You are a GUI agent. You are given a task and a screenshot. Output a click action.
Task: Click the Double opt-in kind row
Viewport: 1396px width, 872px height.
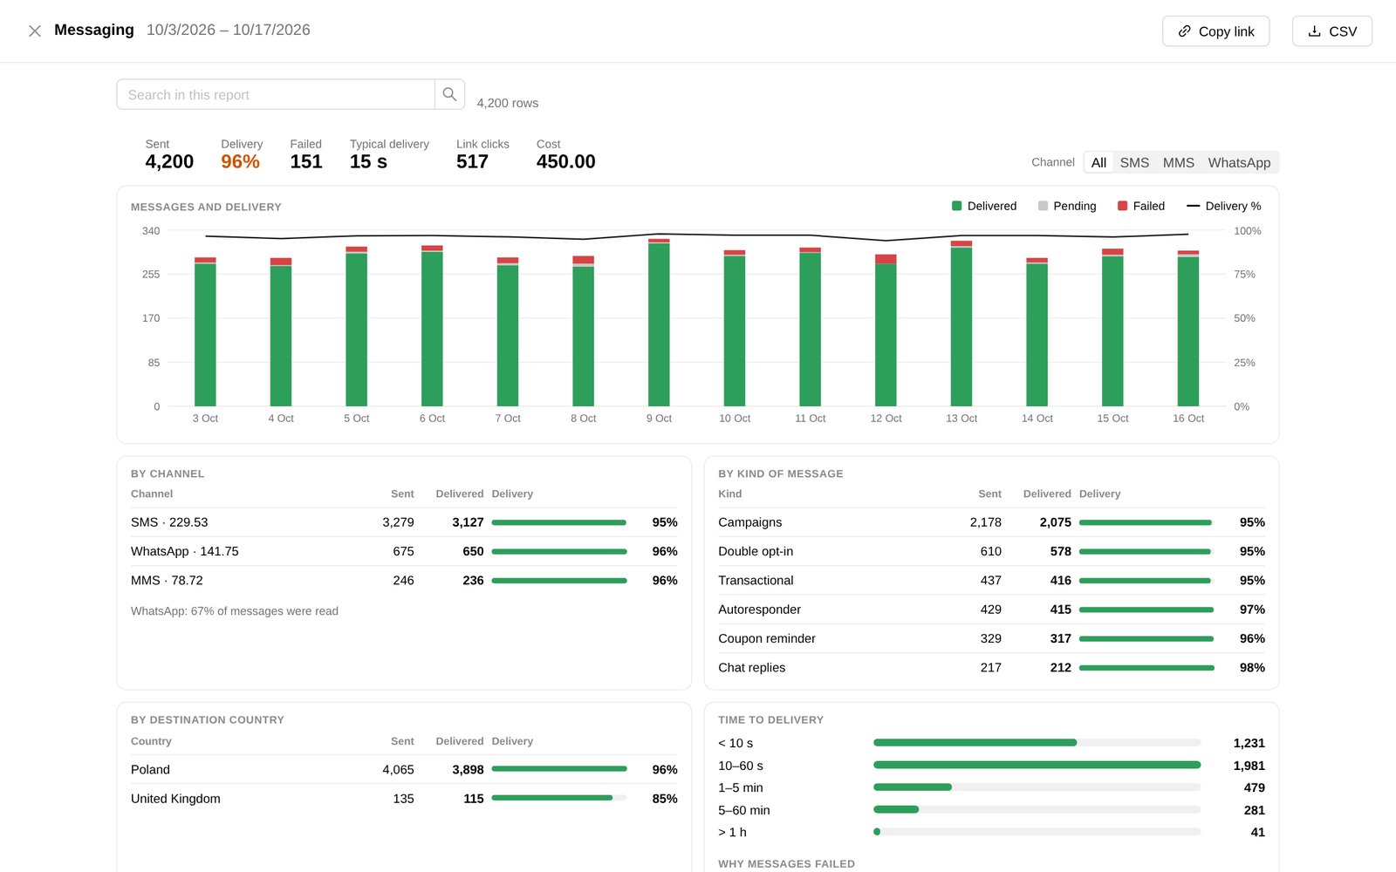point(991,551)
